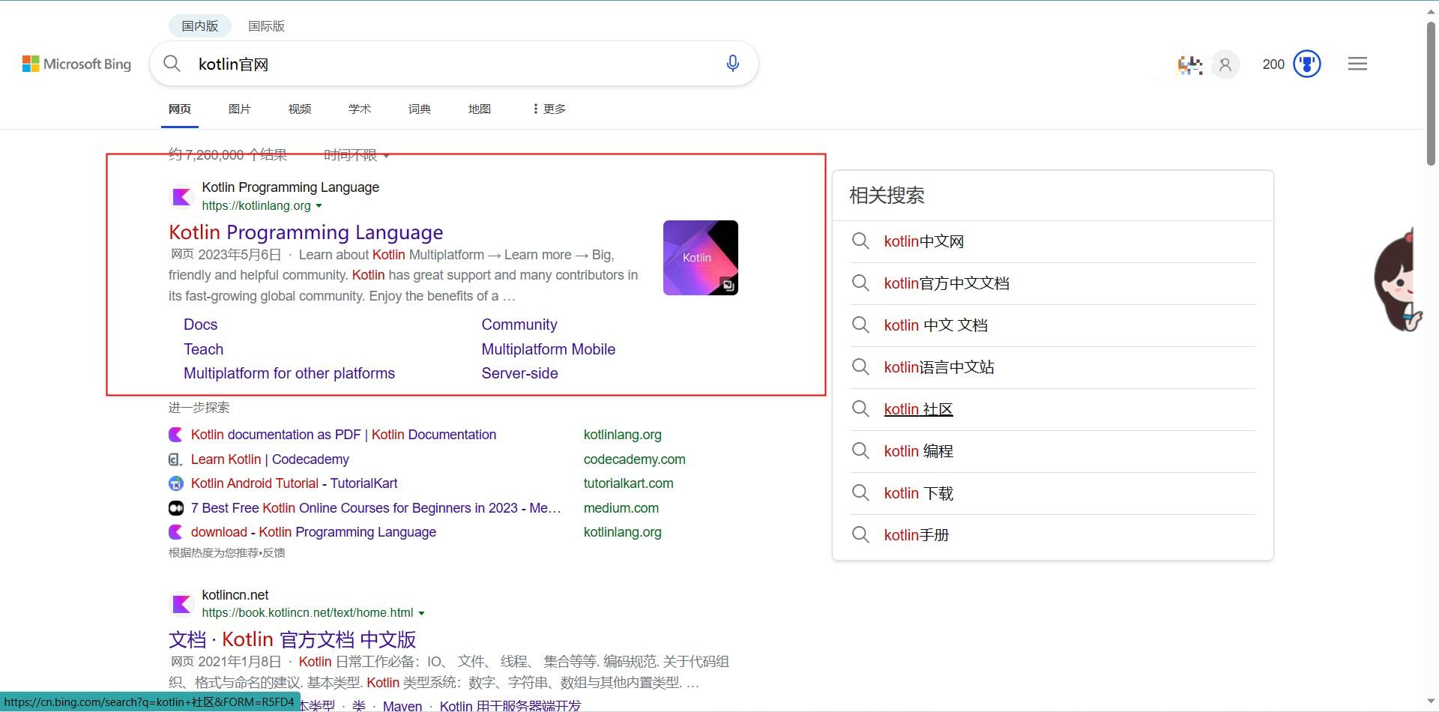
Task: Click the 反馈 feedback link
Action: click(274, 553)
